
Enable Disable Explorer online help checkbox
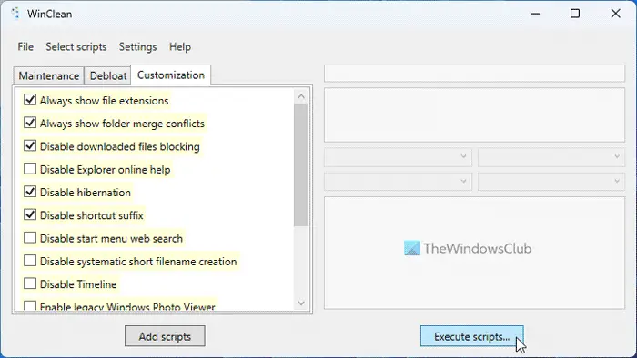pyautogui.click(x=30, y=169)
